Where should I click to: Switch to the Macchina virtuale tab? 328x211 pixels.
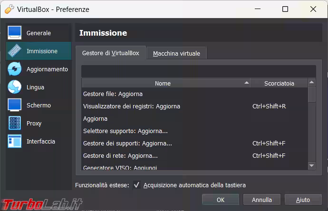[x=176, y=54]
